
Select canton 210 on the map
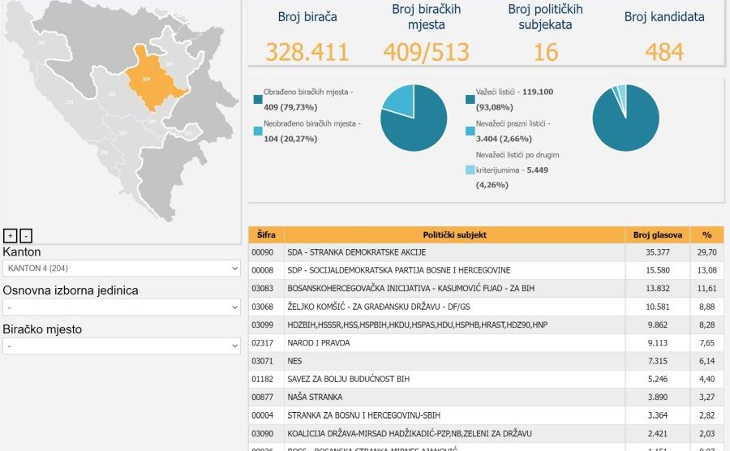pyautogui.click(x=69, y=101)
